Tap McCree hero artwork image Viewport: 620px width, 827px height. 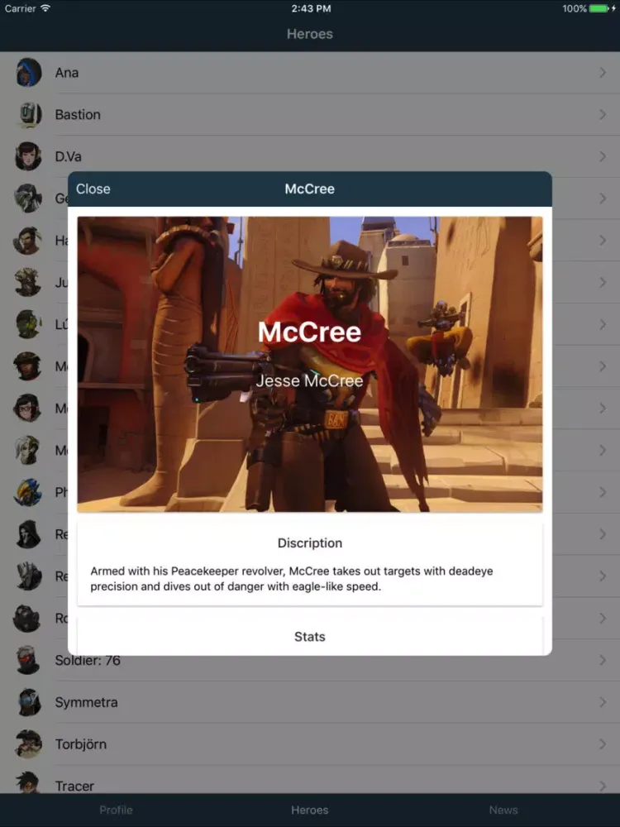click(309, 364)
